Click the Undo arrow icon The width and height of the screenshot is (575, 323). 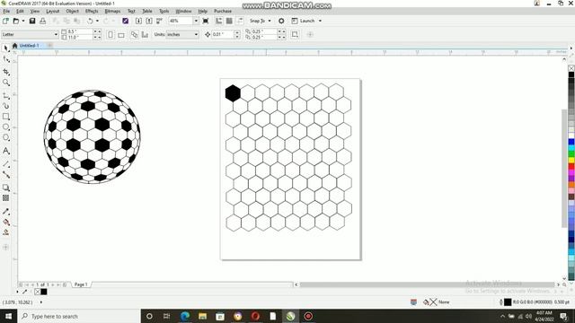click(x=90, y=21)
